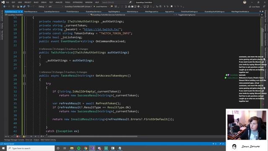Open the HELP menu
This screenshot has width=268, height=151.
click(x=97, y=3)
